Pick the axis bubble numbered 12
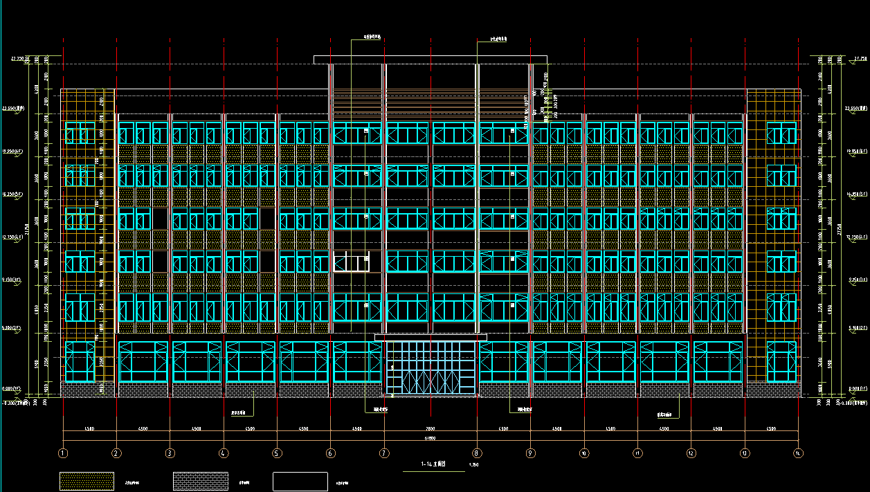This screenshot has height=492, width=870. coord(691,454)
